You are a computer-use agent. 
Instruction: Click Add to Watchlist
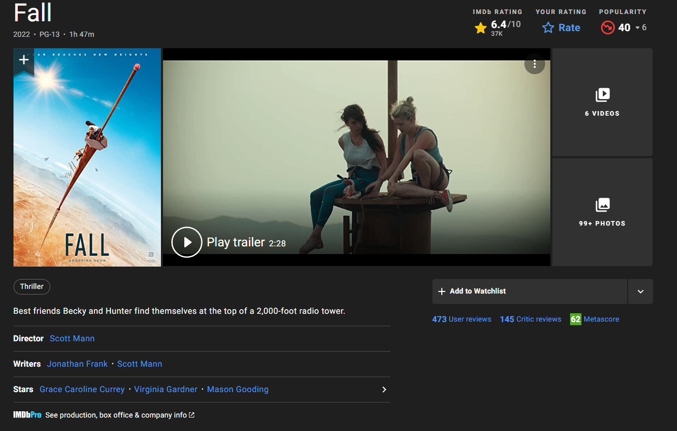coord(530,291)
